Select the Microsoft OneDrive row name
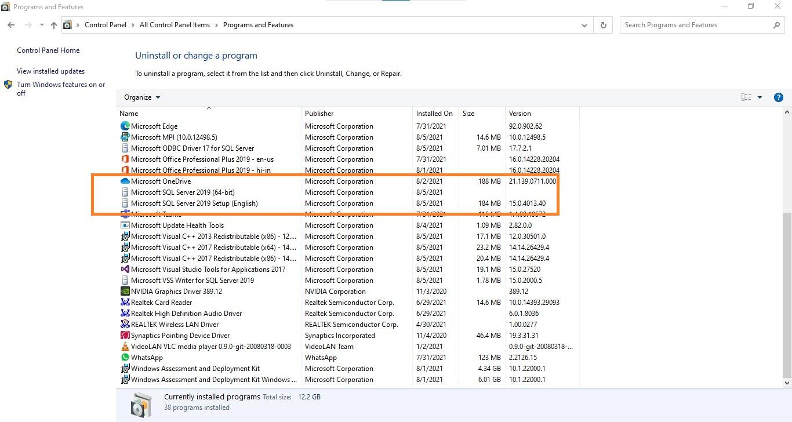The width and height of the screenshot is (792, 422). [161, 181]
